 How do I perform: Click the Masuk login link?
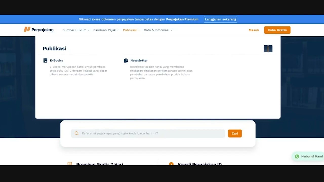click(x=254, y=30)
